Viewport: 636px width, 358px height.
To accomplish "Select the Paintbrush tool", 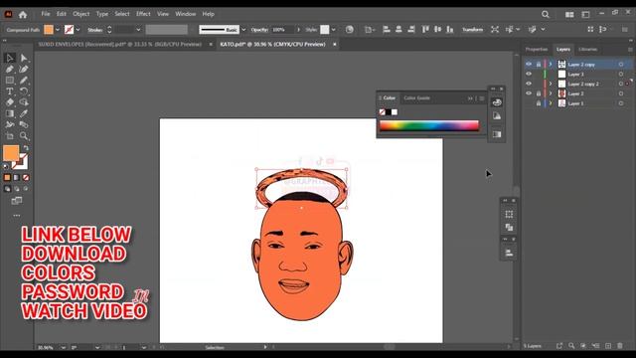I will [24, 81].
